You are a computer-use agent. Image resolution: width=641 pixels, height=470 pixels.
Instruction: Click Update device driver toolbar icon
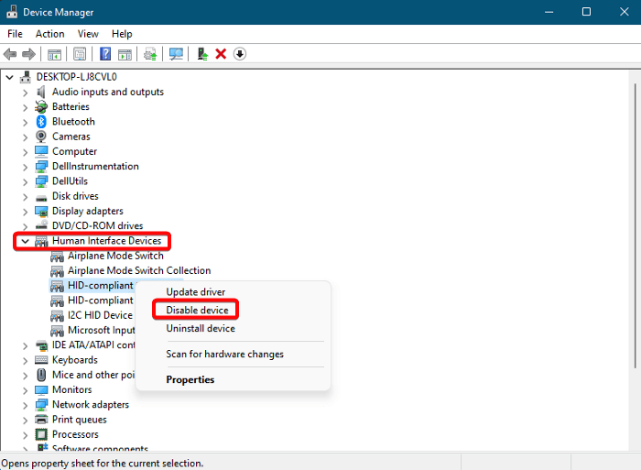150,54
